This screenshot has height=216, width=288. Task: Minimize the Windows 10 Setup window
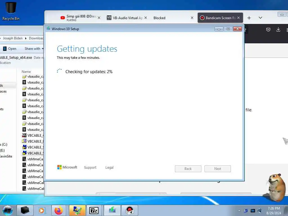[219, 29]
